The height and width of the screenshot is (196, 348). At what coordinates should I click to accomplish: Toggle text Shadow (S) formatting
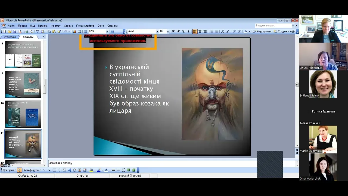188,32
